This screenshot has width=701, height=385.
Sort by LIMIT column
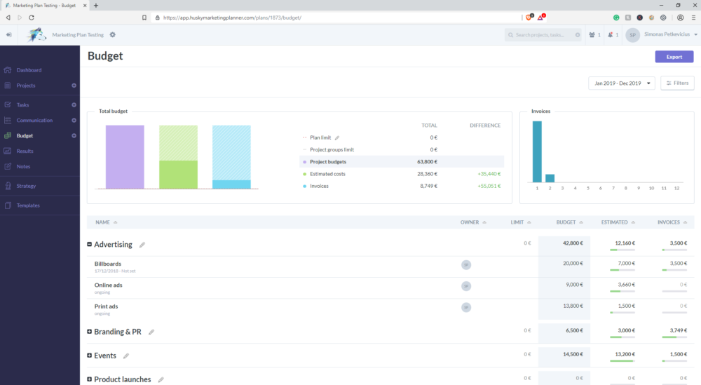coord(521,222)
